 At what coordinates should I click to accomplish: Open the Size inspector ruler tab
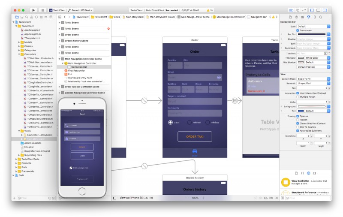[x=315, y=17]
